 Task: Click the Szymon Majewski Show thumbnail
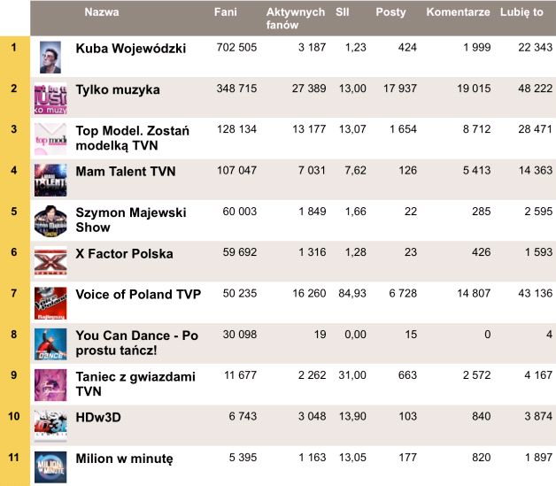pyautogui.click(x=50, y=220)
